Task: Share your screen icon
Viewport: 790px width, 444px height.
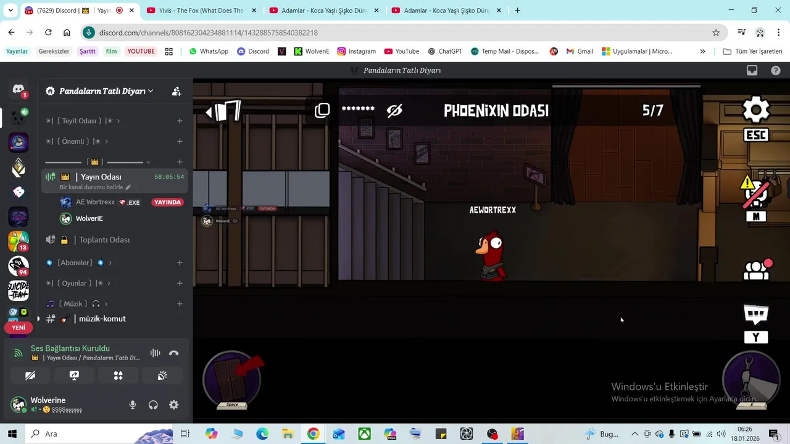Action: coord(74,376)
